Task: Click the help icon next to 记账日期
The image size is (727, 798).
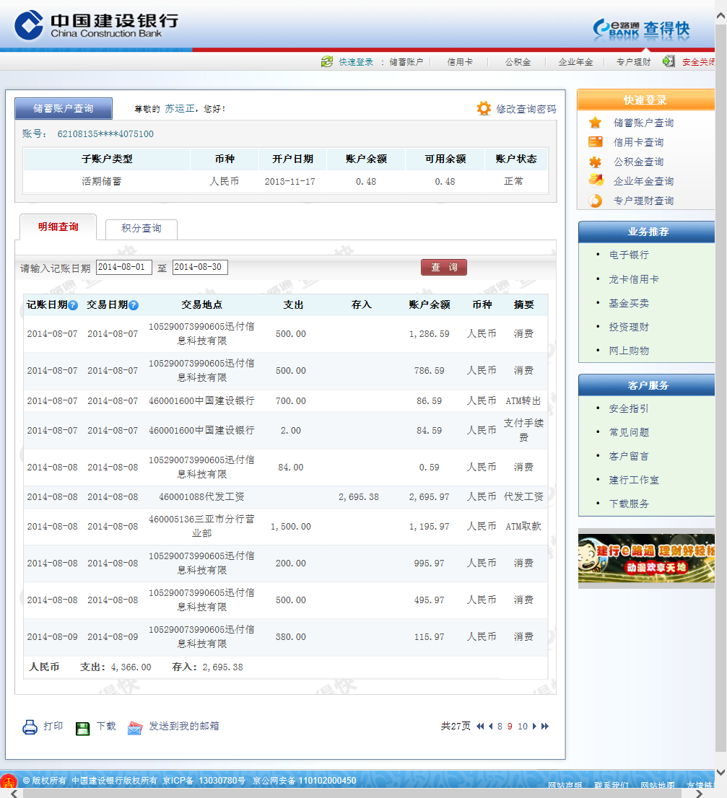Action: [x=73, y=305]
